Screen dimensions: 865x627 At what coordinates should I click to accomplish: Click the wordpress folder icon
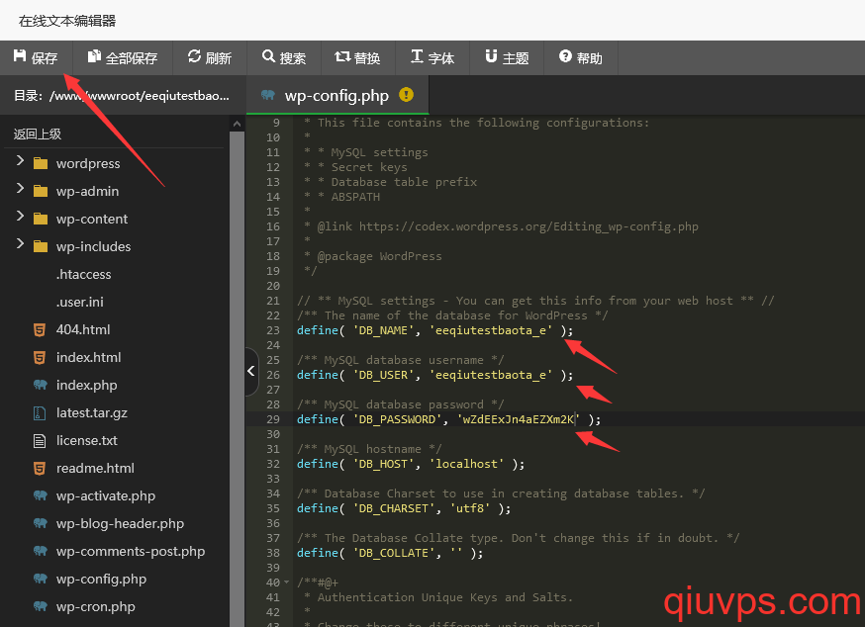pos(41,163)
